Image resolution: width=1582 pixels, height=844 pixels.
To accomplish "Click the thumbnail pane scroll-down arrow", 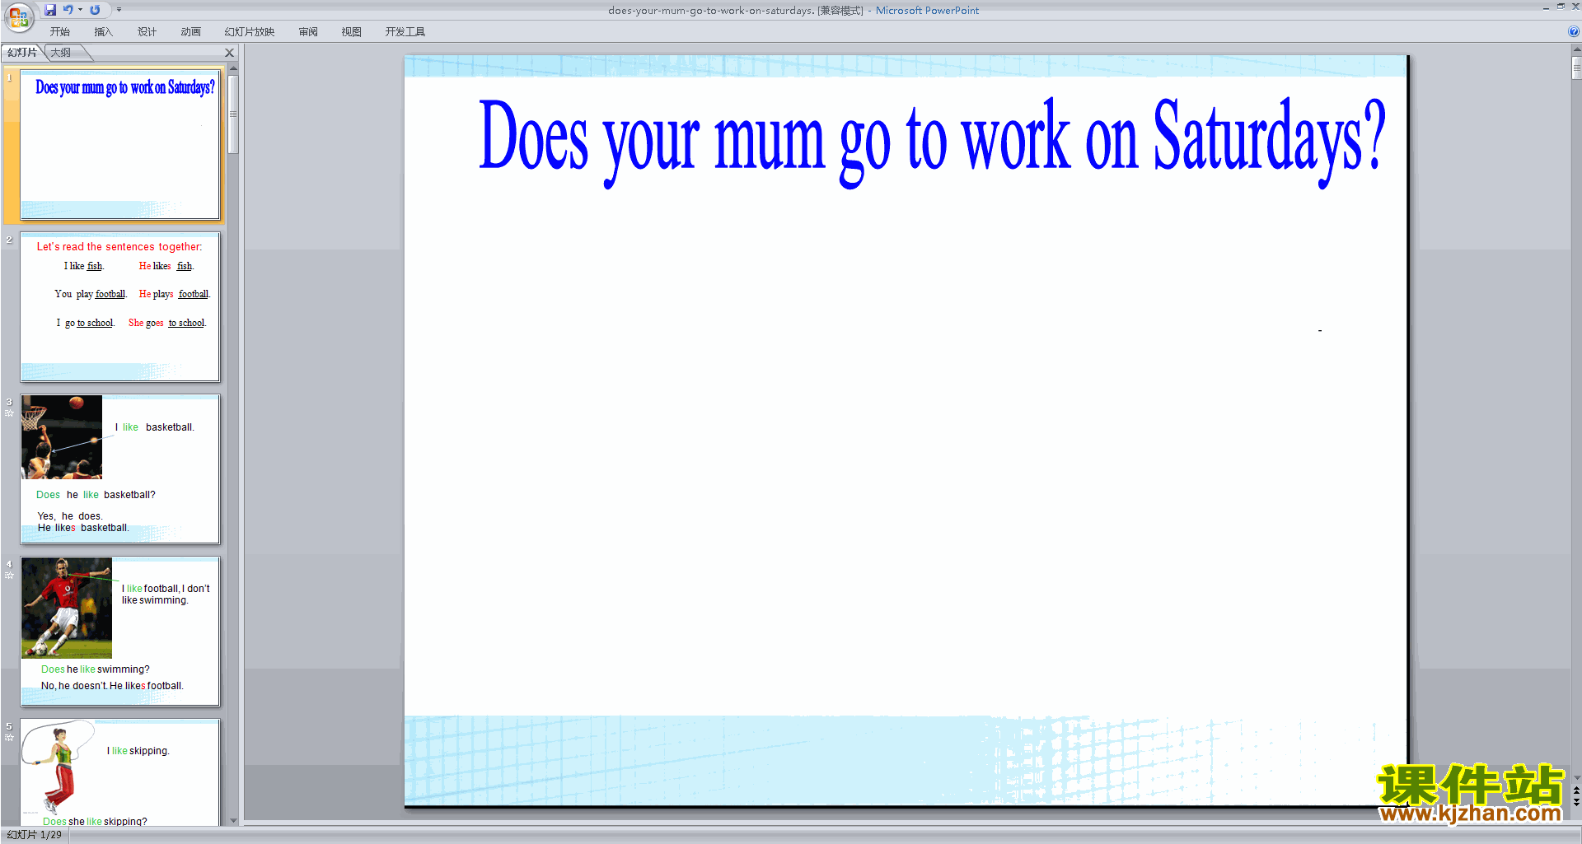I will pos(233,821).
